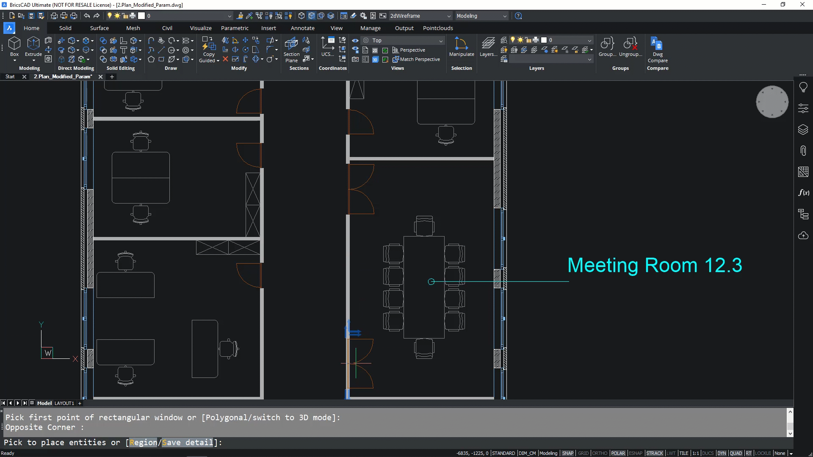
Task: Open the parameters f(x) panel icon
Action: (x=803, y=193)
